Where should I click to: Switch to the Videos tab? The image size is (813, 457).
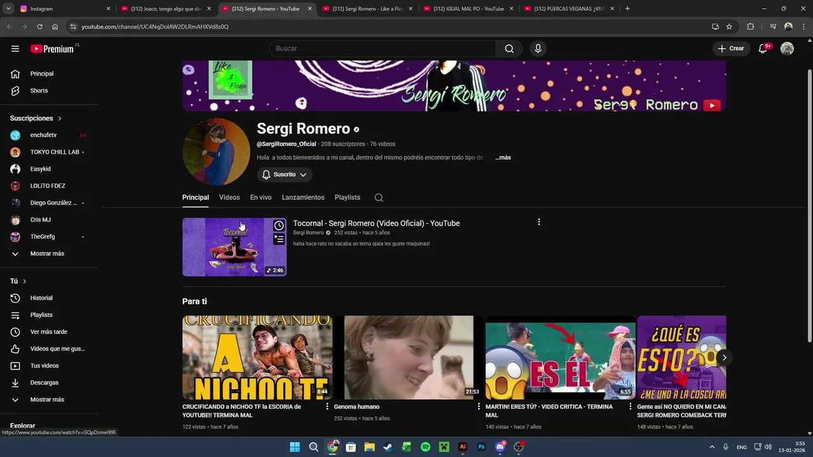[x=229, y=197]
